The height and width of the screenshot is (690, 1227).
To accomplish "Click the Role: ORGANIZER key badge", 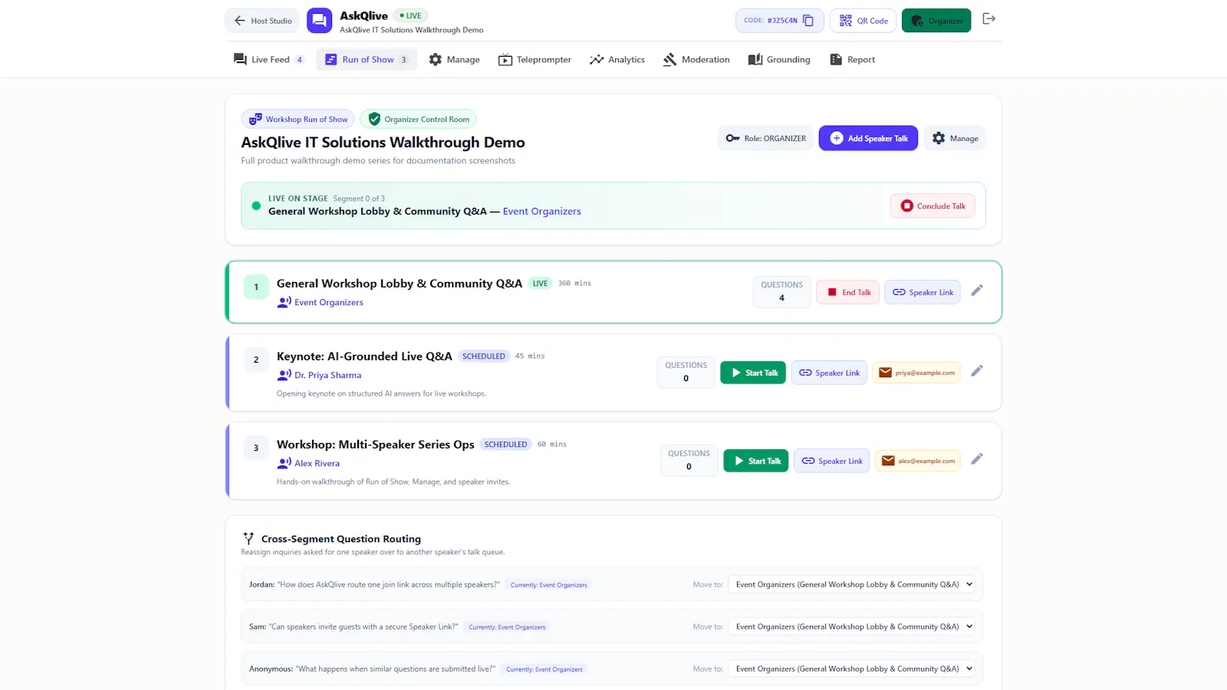I will coord(766,138).
